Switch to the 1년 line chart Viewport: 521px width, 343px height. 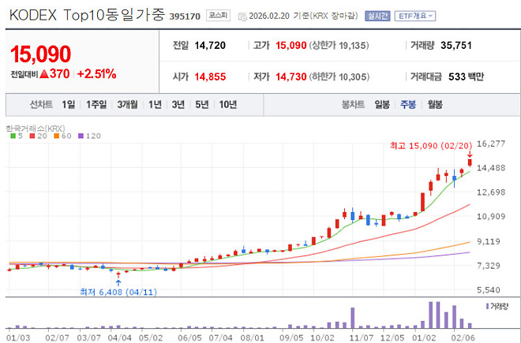155,105
